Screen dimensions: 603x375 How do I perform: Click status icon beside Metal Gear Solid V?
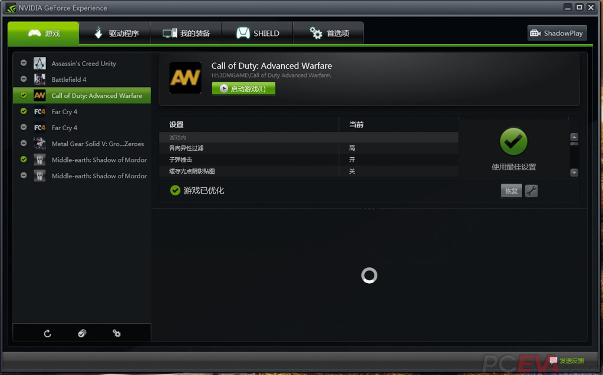24,143
